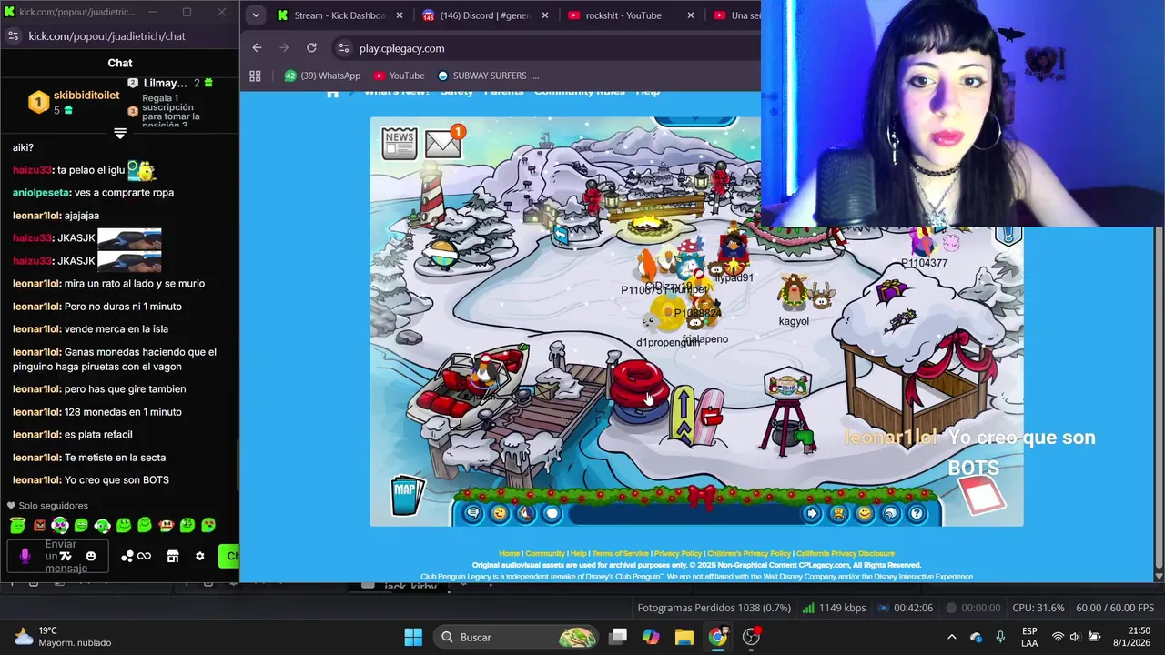
Task: Open the mail envelope with notification
Action: (443, 143)
